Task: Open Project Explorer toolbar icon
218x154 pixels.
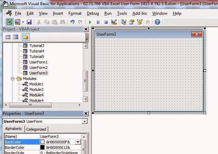Action: tap(124, 22)
